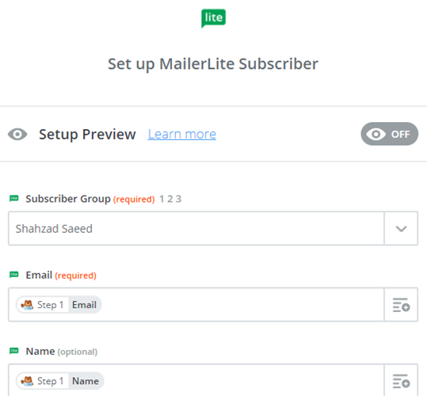427x396 pixels.
Task: Click the Step 1 Name token
Action: [x=60, y=381]
